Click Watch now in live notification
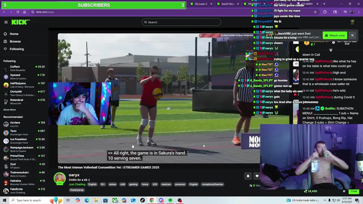 [335, 35]
